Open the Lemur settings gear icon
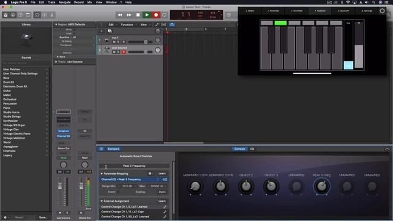The width and height of the screenshot is (393, 221). pyautogui.click(x=382, y=11)
